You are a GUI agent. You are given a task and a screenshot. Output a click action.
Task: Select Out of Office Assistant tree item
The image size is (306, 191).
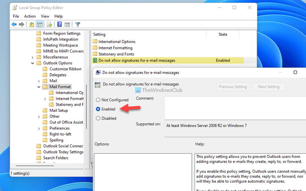pos(66,122)
